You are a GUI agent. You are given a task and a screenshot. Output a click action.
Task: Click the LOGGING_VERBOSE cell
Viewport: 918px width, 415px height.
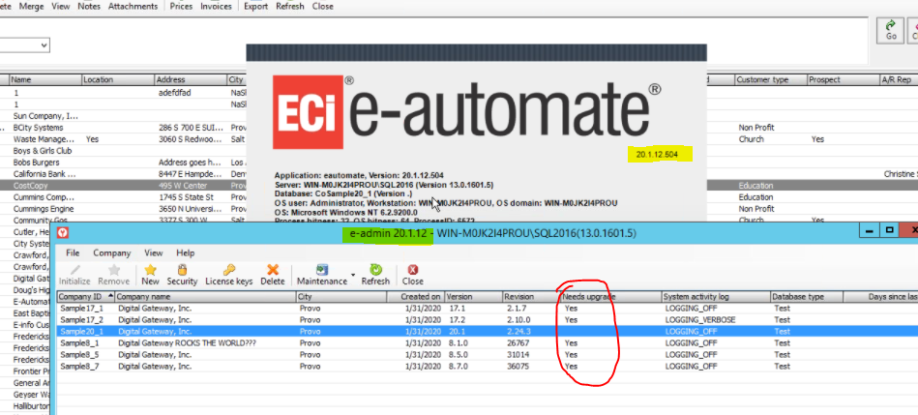[x=700, y=320]
